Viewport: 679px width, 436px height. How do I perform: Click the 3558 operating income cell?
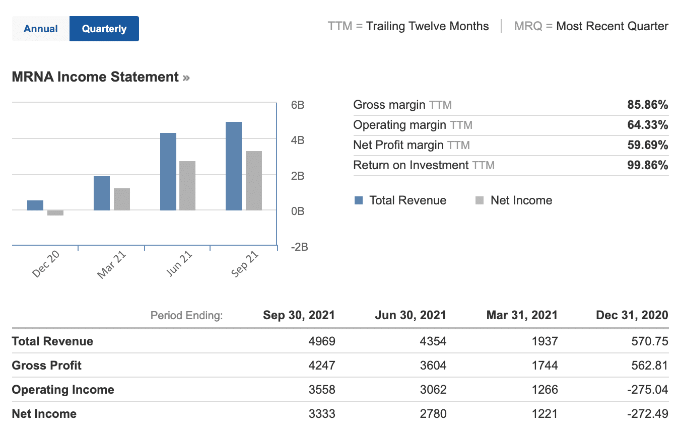[322, 390]
